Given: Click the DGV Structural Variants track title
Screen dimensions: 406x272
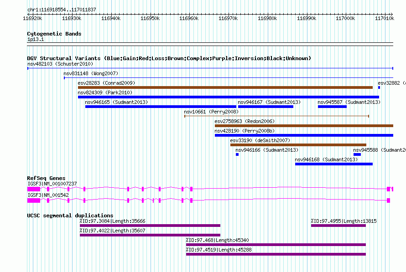Looking at the screenshot, I should (x=169, y=58).
